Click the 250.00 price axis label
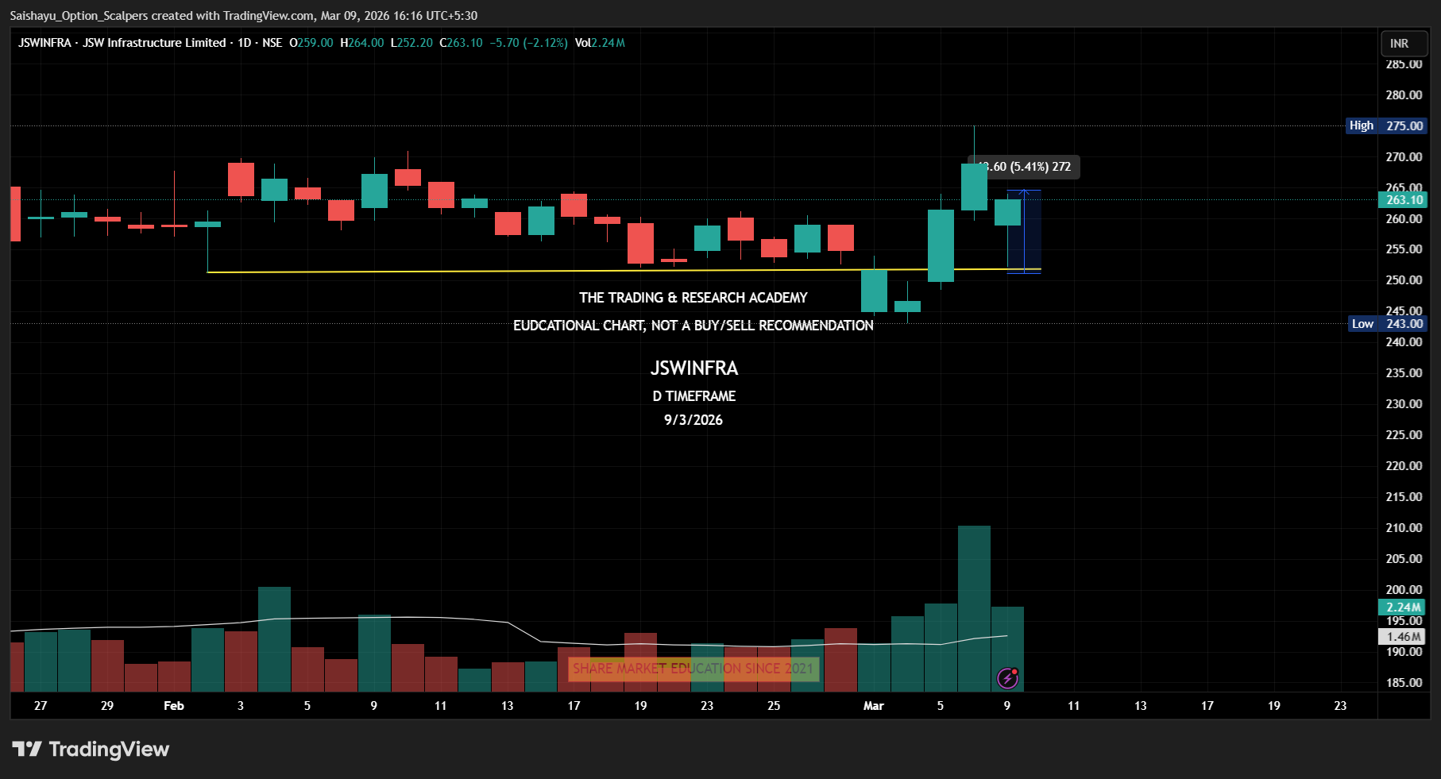This screenshot has width=1441, height=779. click(x=1404, y=280)
